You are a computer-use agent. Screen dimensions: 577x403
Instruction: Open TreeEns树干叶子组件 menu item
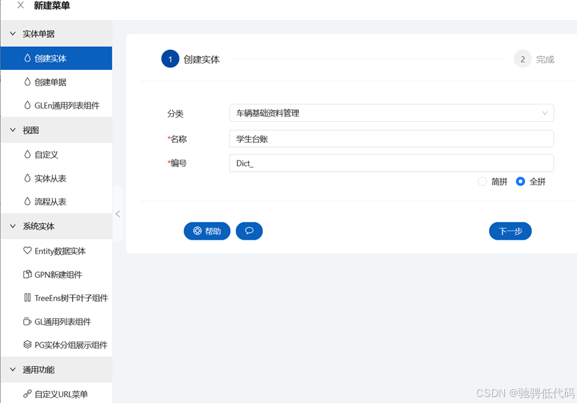tap(56, 298)
